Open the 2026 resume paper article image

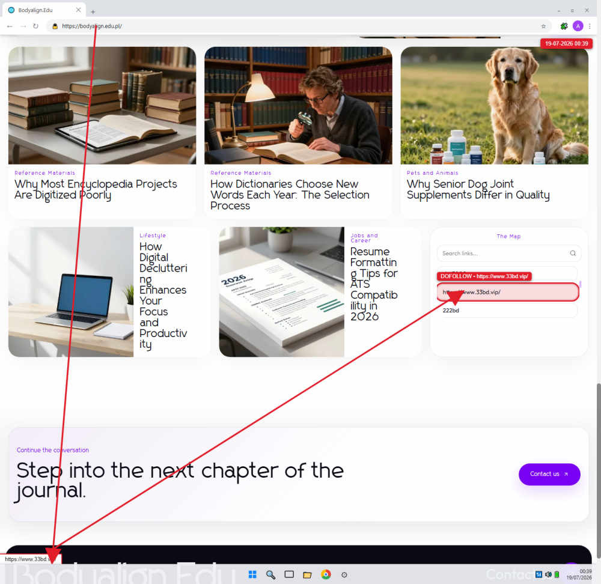[x=282, y=292]
